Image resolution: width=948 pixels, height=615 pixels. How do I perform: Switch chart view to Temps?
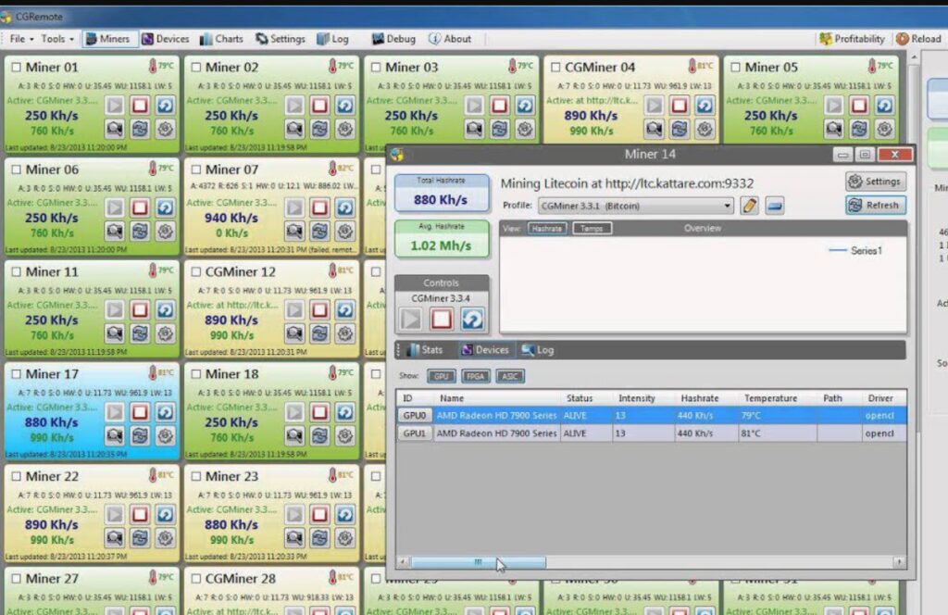(x=592, y=228)
